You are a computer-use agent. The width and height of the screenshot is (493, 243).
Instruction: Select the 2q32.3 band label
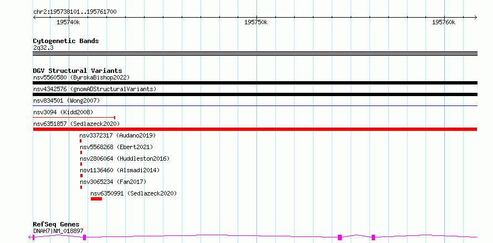[x=43, y=47]
